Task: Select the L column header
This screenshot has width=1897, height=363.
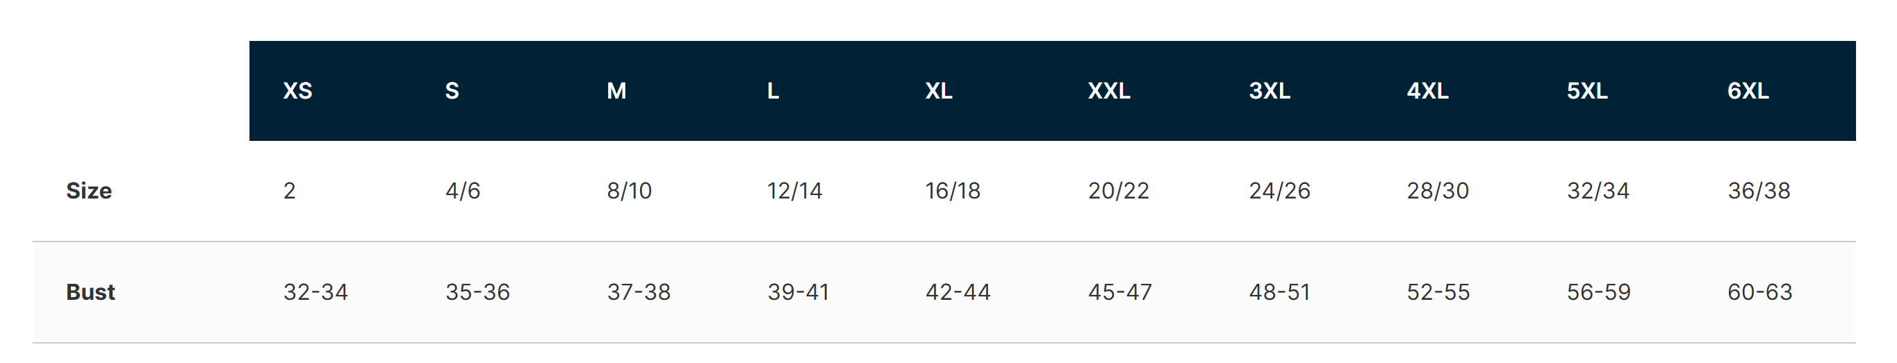Action: point(773,90)
